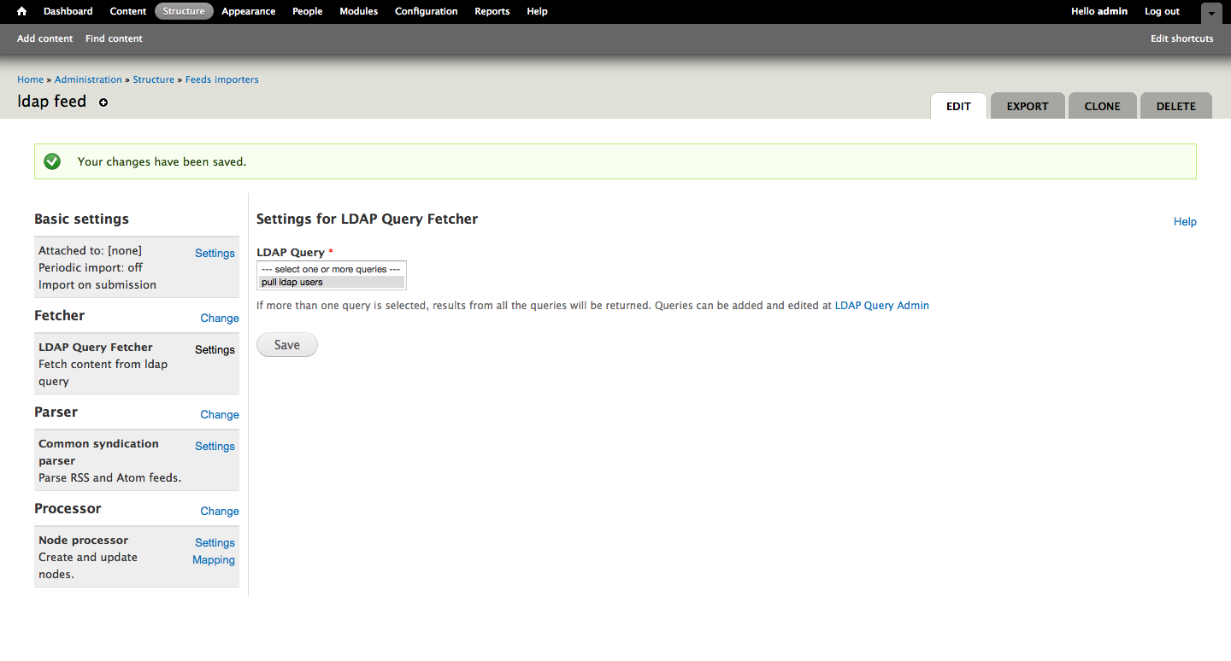The image size is (1231, 661).
Task: Click the Save button
Action: (x=287, y=345)
